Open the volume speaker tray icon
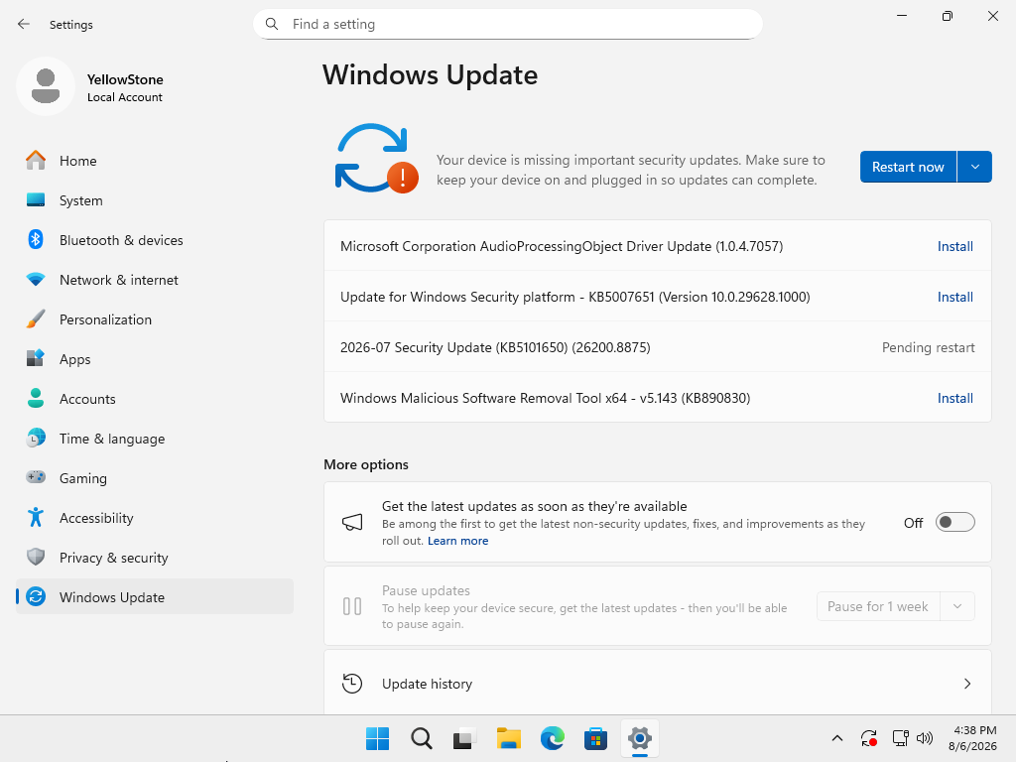Viewport: 1016px width, 762px height. (925, 738)
